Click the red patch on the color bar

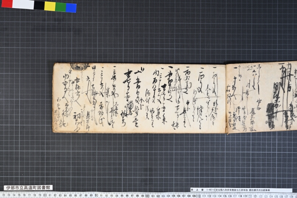7,4
